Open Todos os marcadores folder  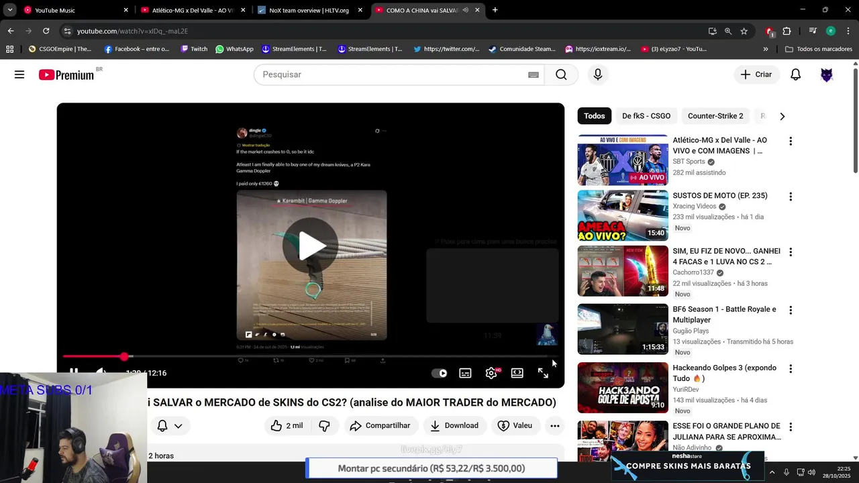click(819, 49)
